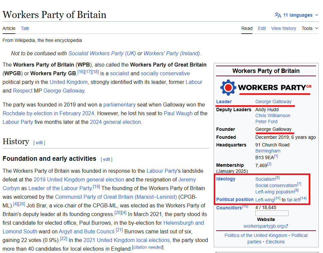Click the translate languages icon
The height and width of the screenshot is (253, 323).
pos(278,15)
